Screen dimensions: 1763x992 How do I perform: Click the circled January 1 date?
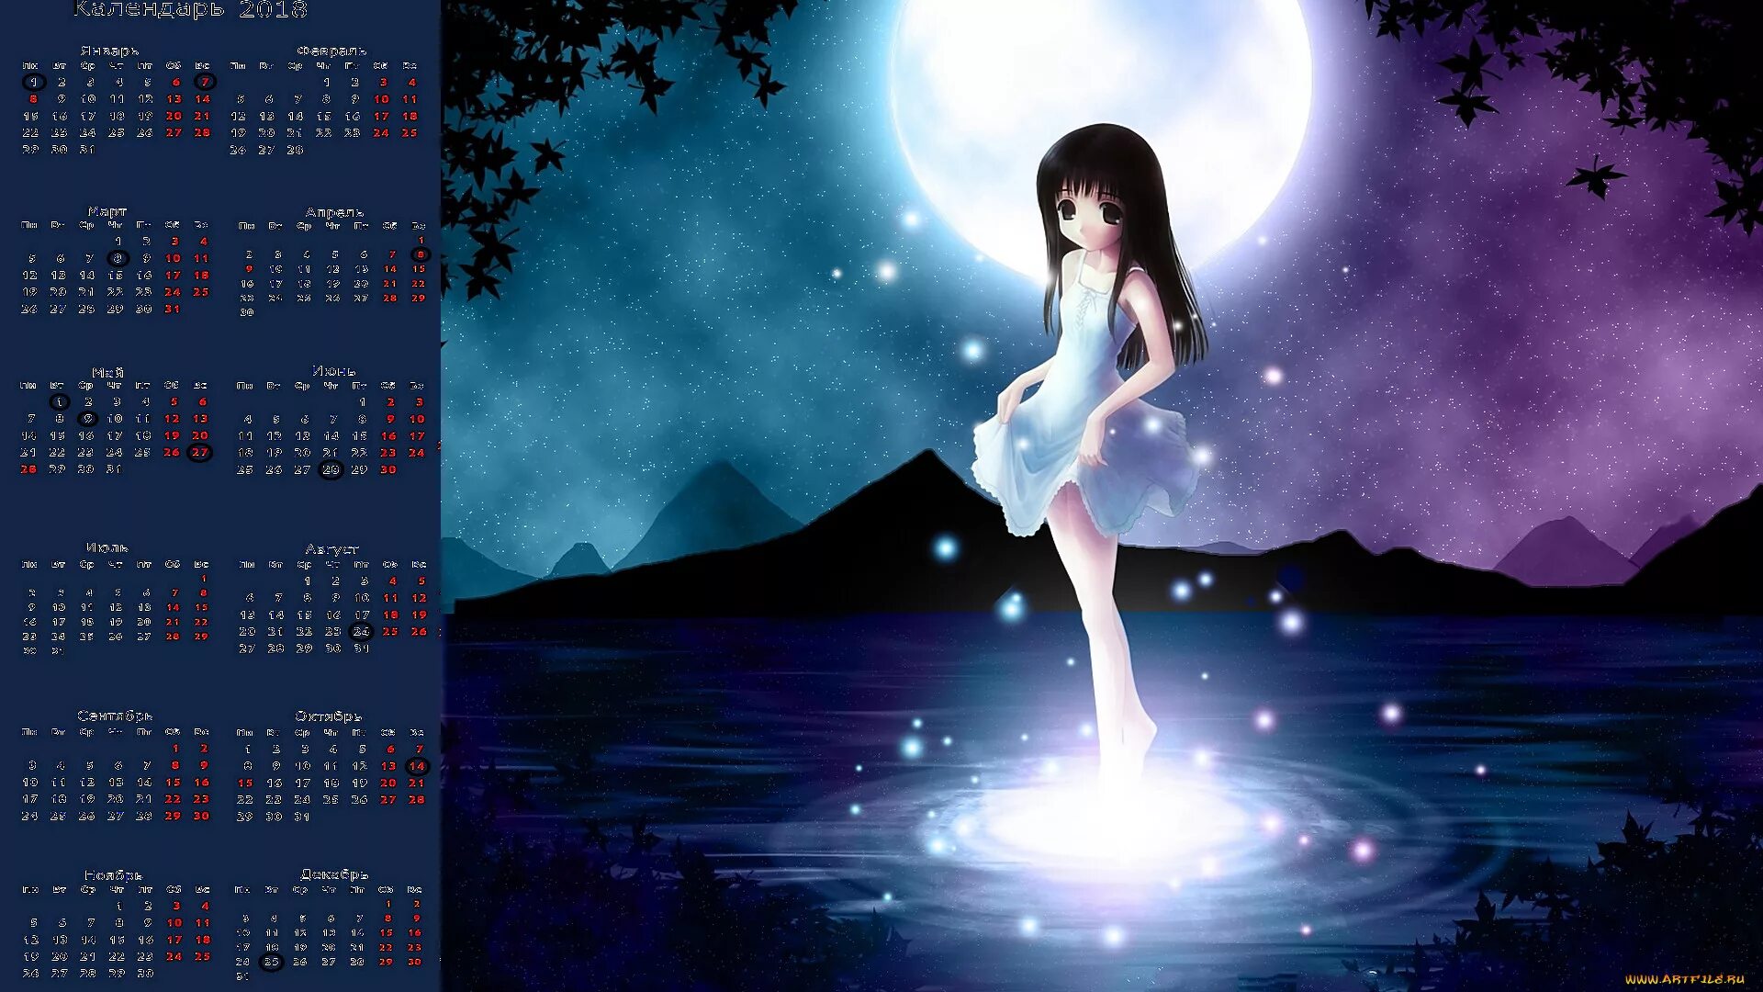(x=34, y=82)
